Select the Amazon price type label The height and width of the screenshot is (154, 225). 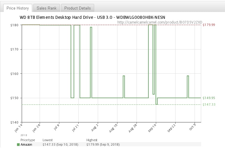pos(26,144)
